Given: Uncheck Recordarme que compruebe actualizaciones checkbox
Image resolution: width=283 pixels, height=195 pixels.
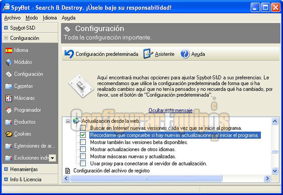Looking at the screenshot, I should 83,135.
